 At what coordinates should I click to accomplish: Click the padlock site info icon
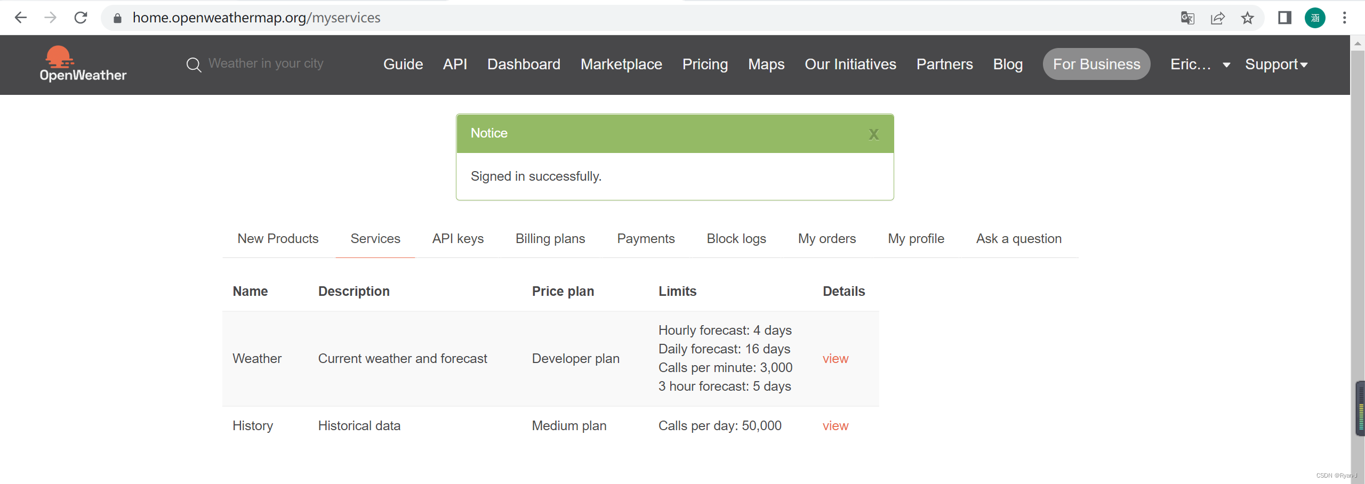click(x=117, y=18)
